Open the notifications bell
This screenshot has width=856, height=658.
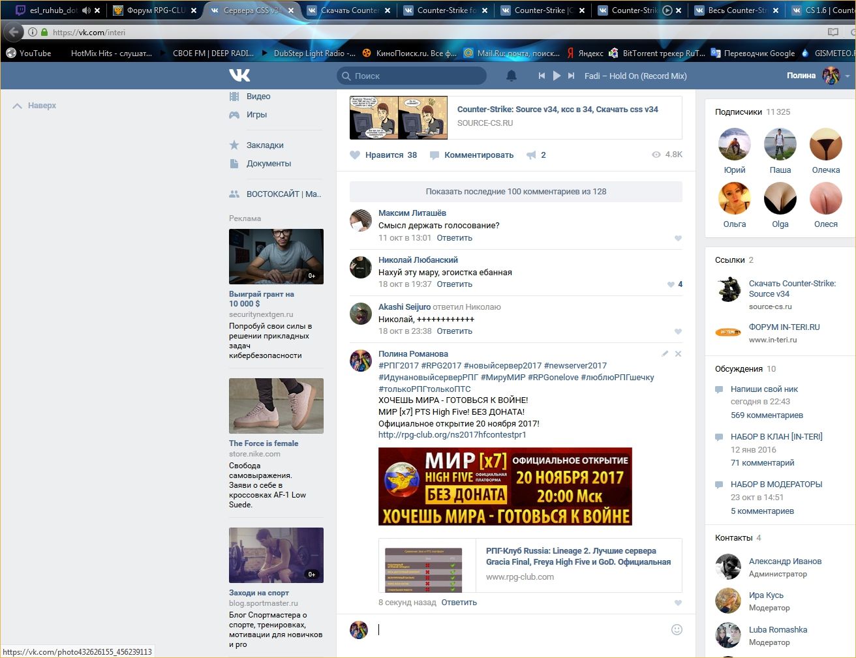tap(512, 76)
